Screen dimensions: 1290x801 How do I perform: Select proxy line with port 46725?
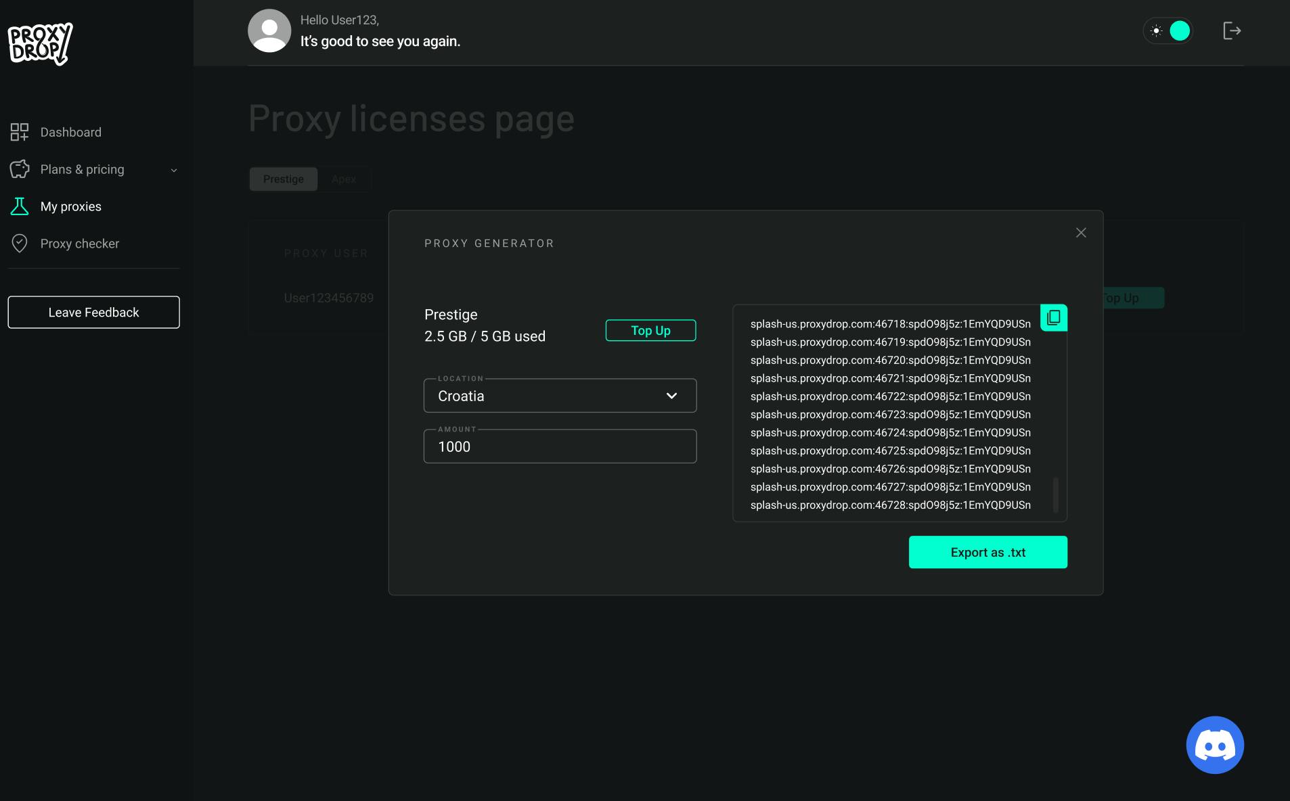pyautogui.click(x=891, y=451)
